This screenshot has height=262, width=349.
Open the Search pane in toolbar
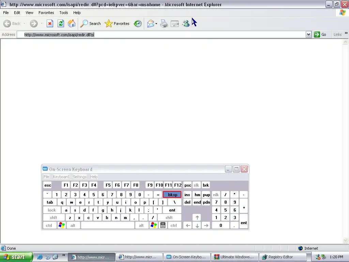pyautogui.click(x=91, y=24)
